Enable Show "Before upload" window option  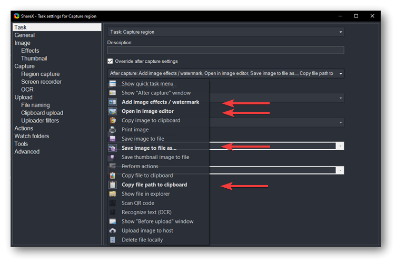click(x=157, y=221)
